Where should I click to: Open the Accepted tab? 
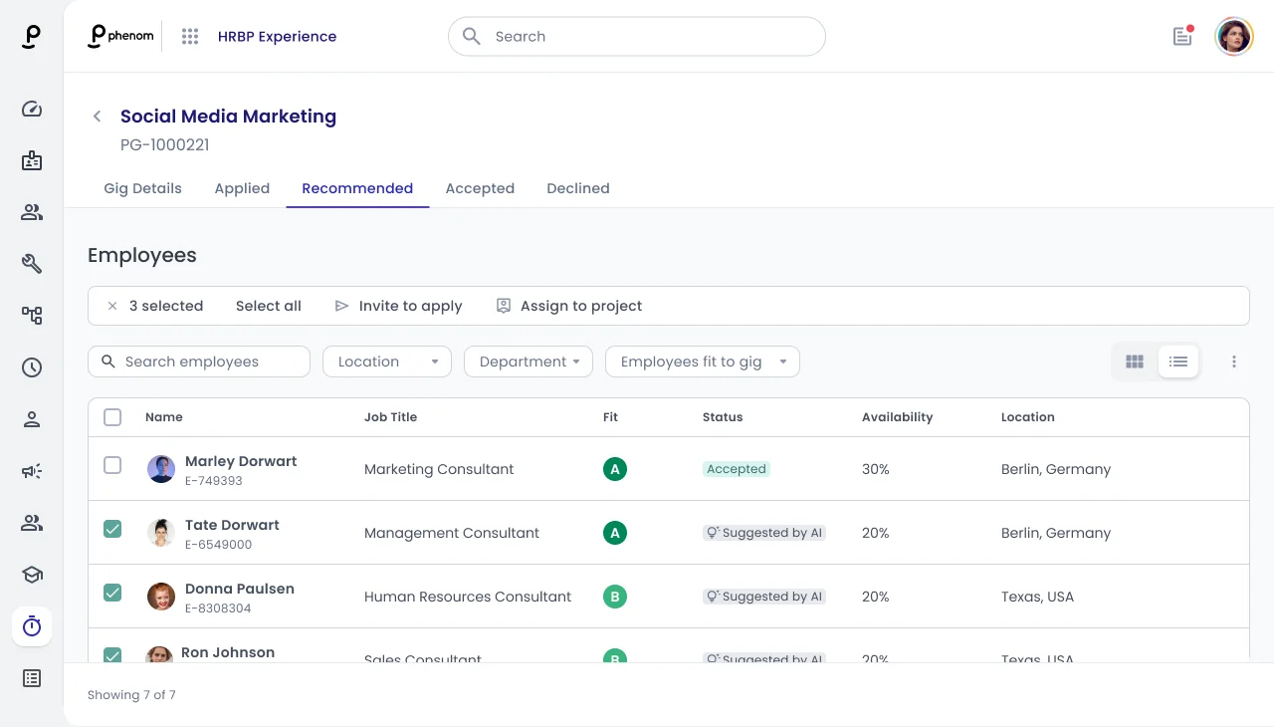click(x=480, y=188)
